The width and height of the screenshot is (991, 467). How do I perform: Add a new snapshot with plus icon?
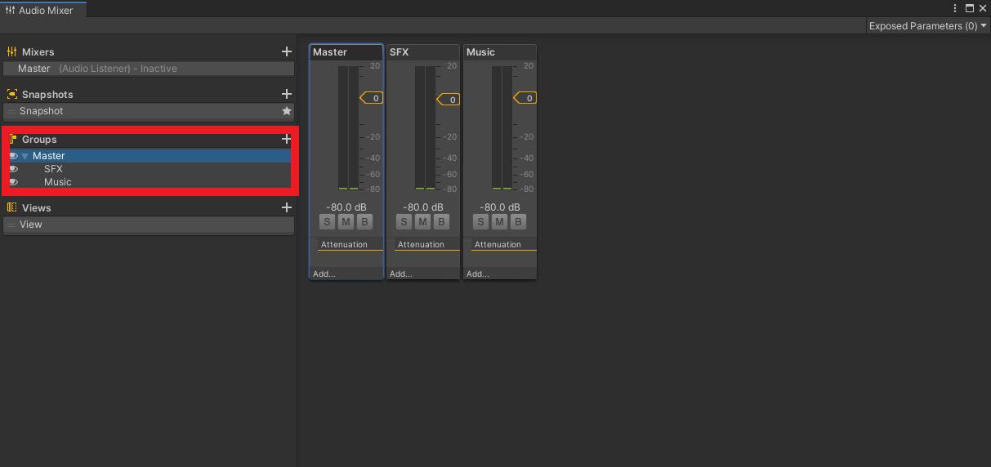pos(286,94)
